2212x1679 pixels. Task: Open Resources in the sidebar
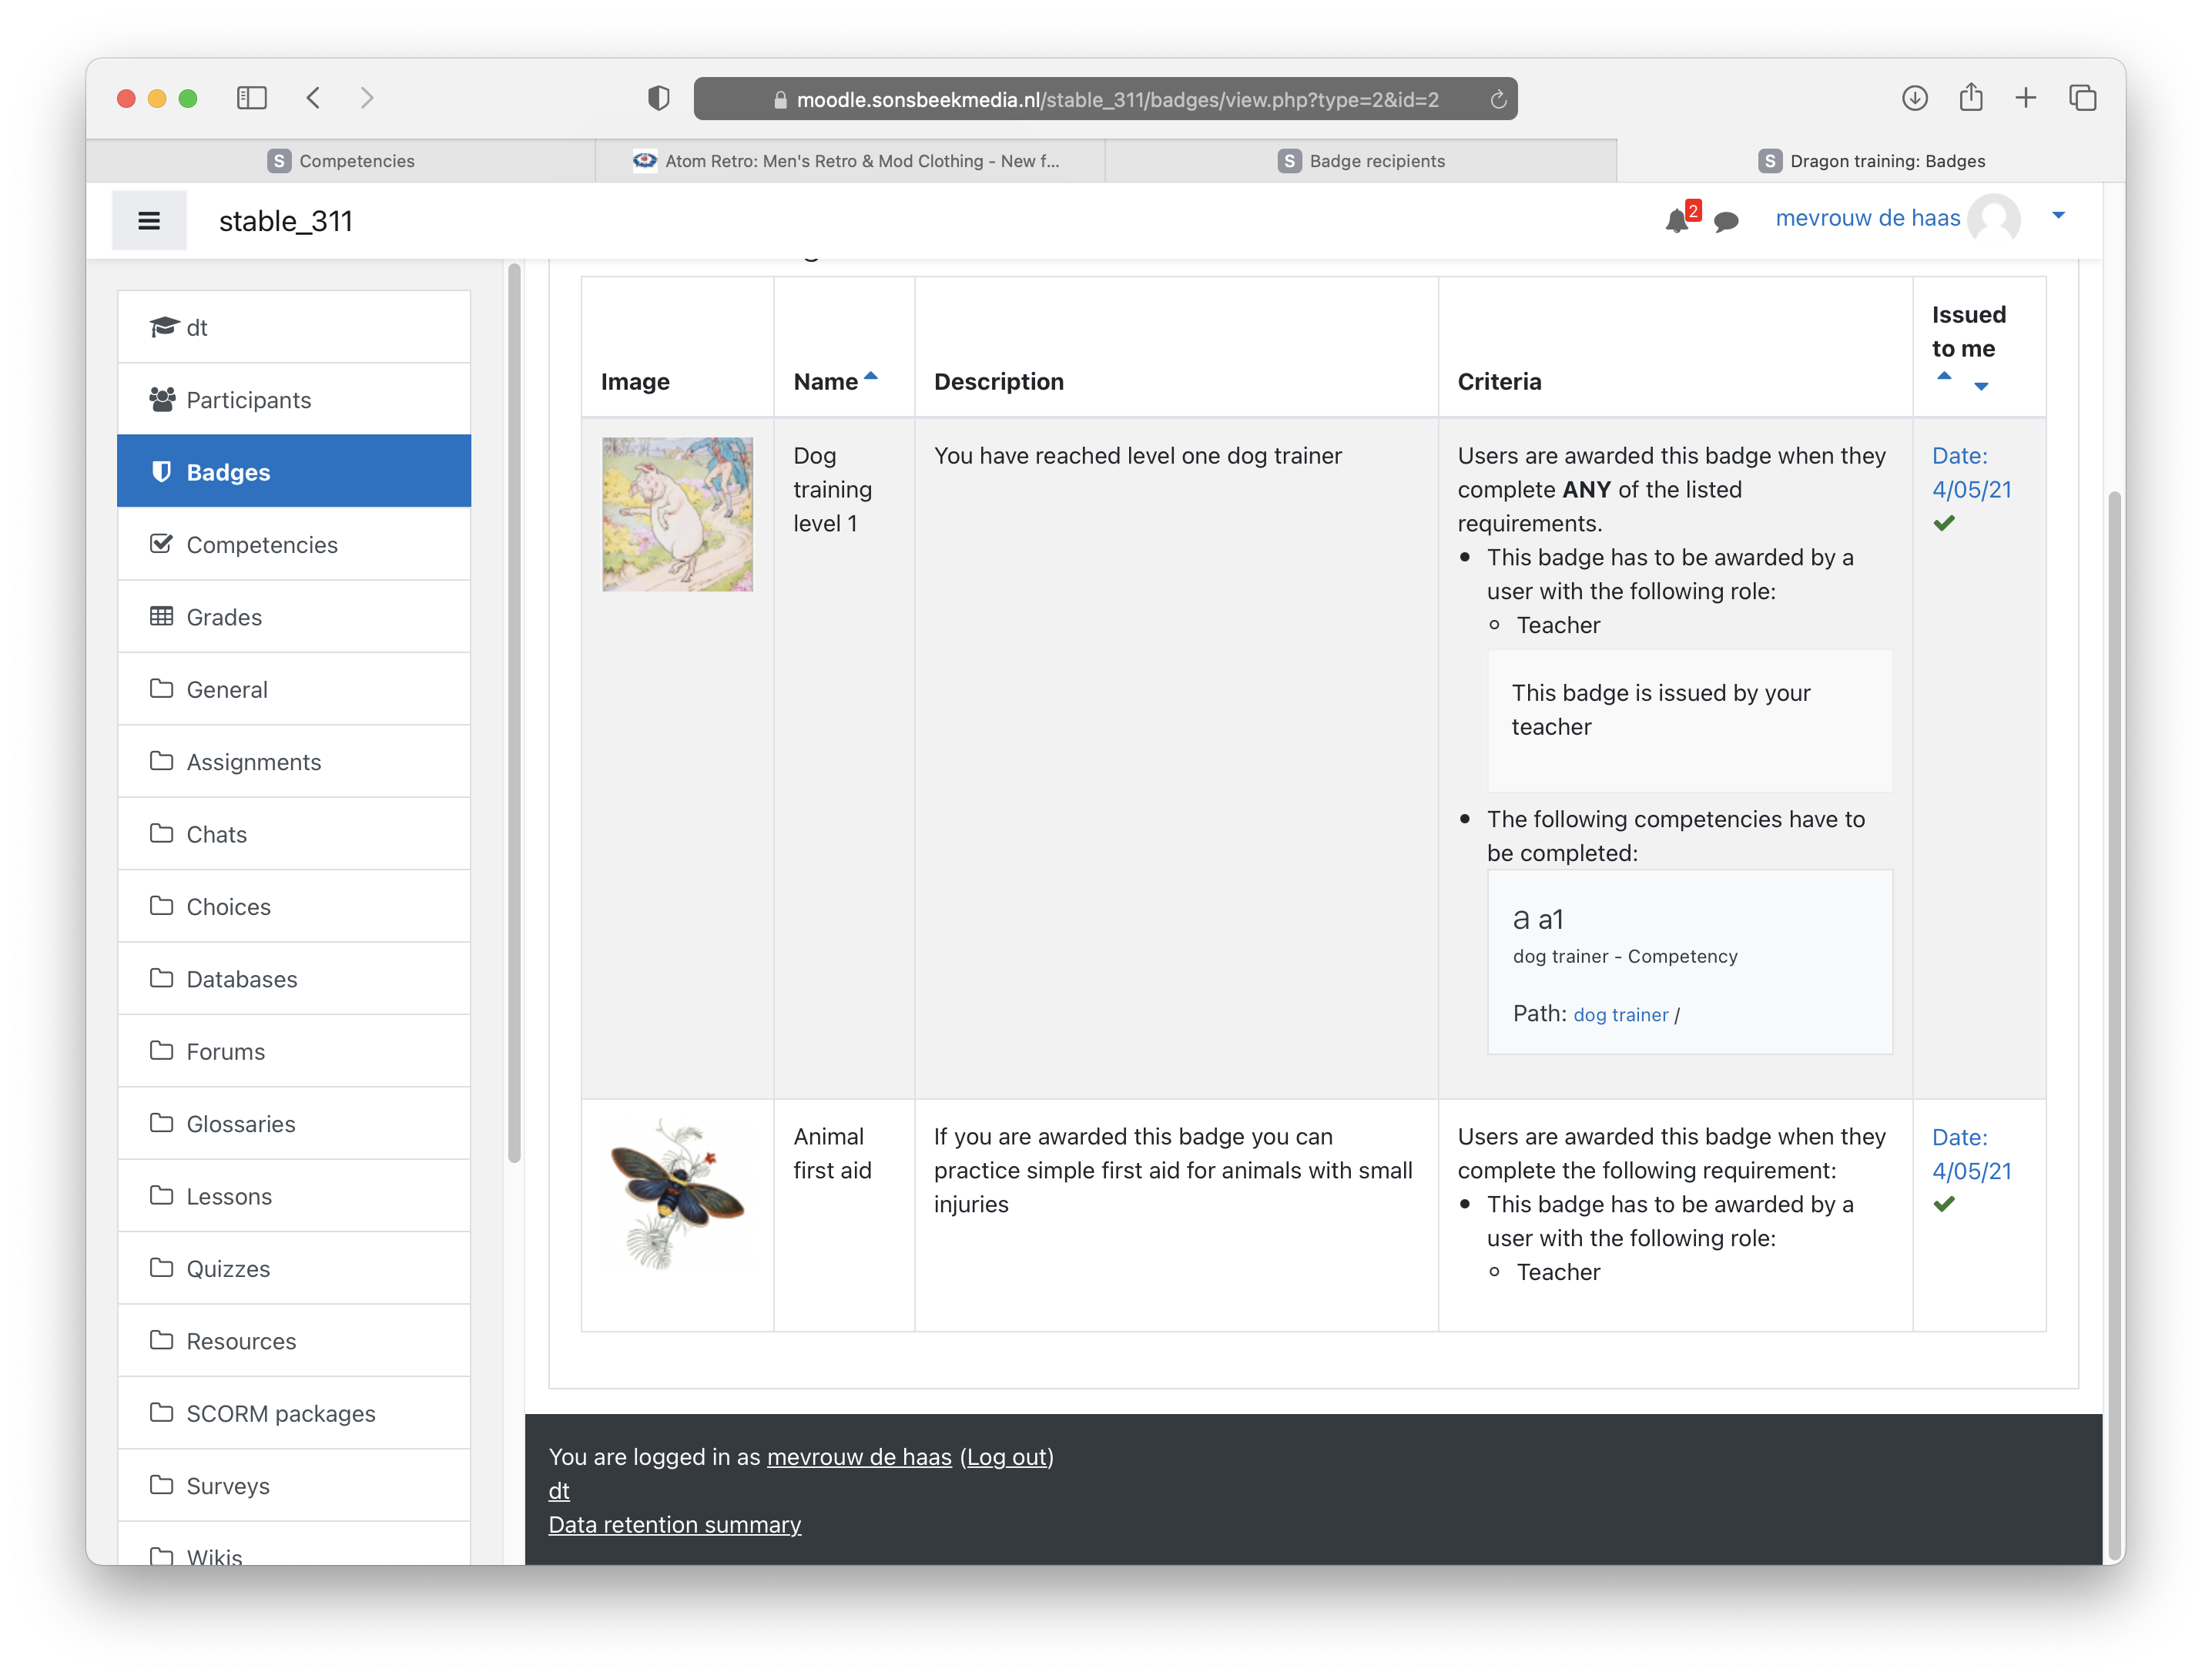(x=294, y=1341)
